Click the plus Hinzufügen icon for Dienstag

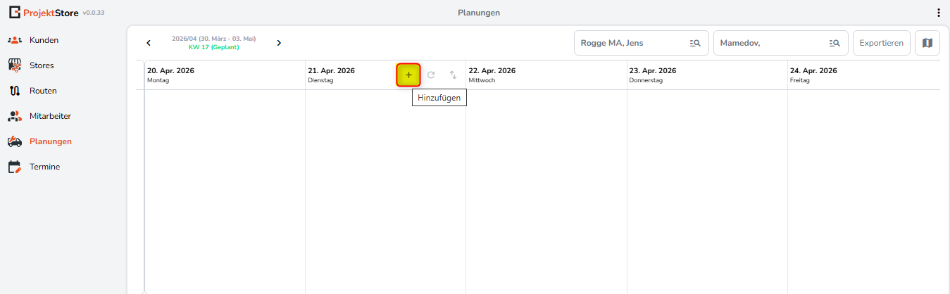point(408,75)
